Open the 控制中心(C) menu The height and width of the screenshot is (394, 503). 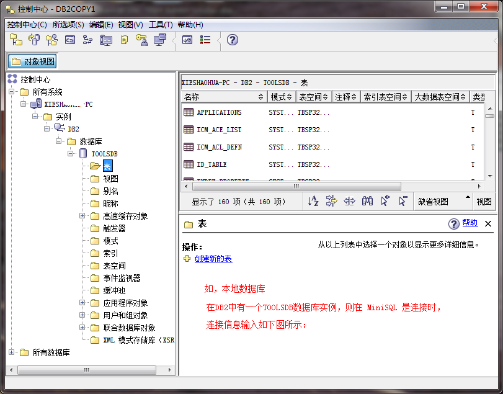coord(27,25)
